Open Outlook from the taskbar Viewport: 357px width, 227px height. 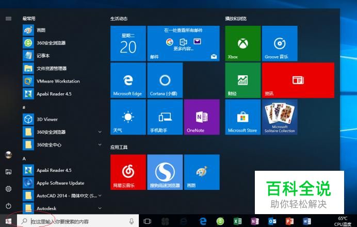[272, 221]
